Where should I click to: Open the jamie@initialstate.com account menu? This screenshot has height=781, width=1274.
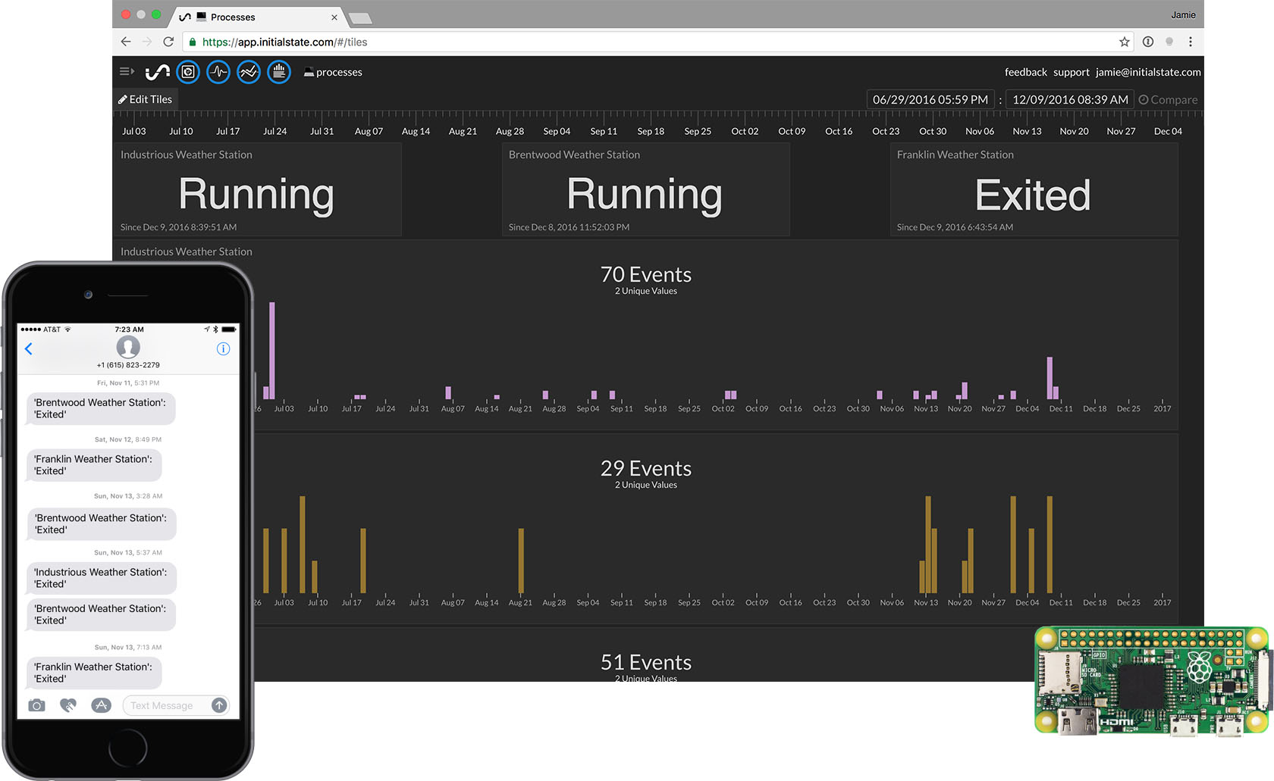pos(1148,72)
